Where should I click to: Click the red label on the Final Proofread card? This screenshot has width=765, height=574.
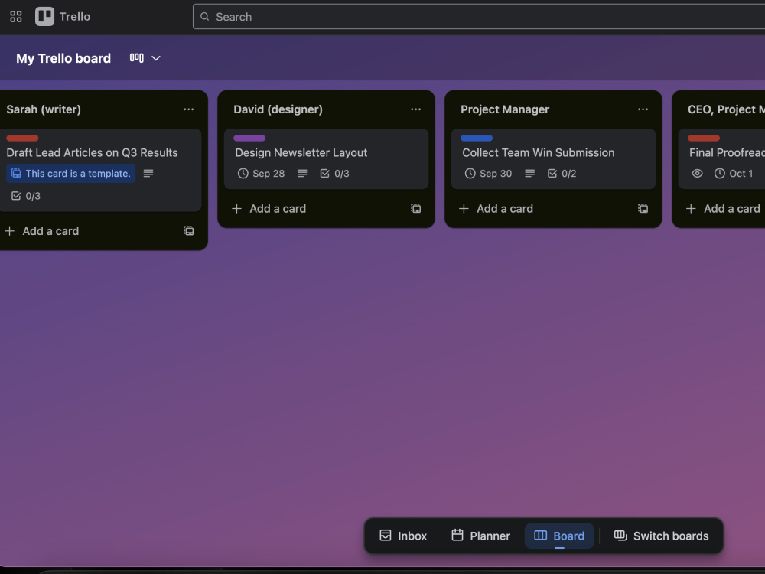[x=704, y=138]
